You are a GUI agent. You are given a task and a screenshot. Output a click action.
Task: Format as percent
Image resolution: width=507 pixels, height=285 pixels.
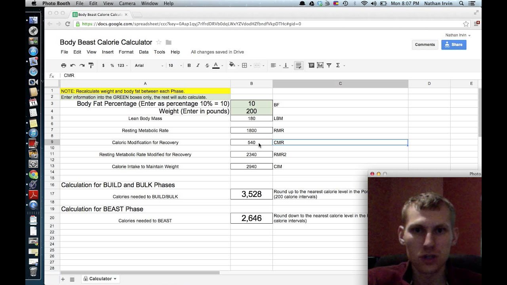[x=112, y=65]
